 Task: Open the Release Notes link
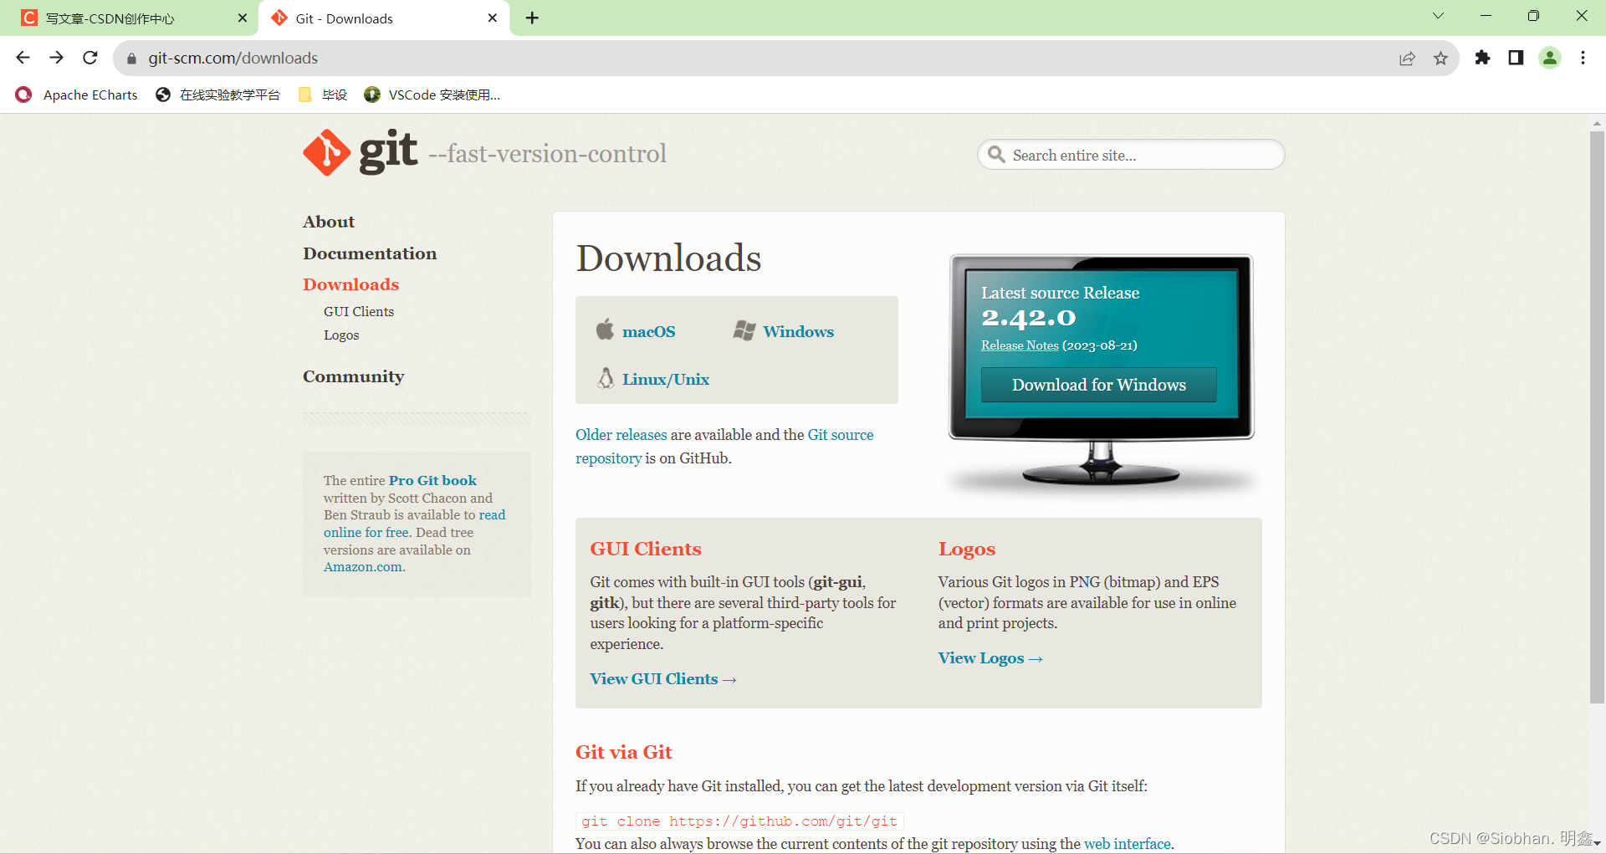coord(1020,345)
